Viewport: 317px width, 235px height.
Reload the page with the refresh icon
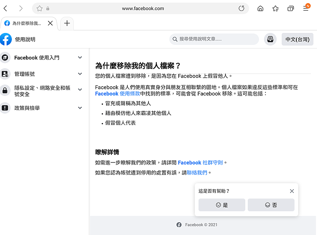[x=241, y=8]
